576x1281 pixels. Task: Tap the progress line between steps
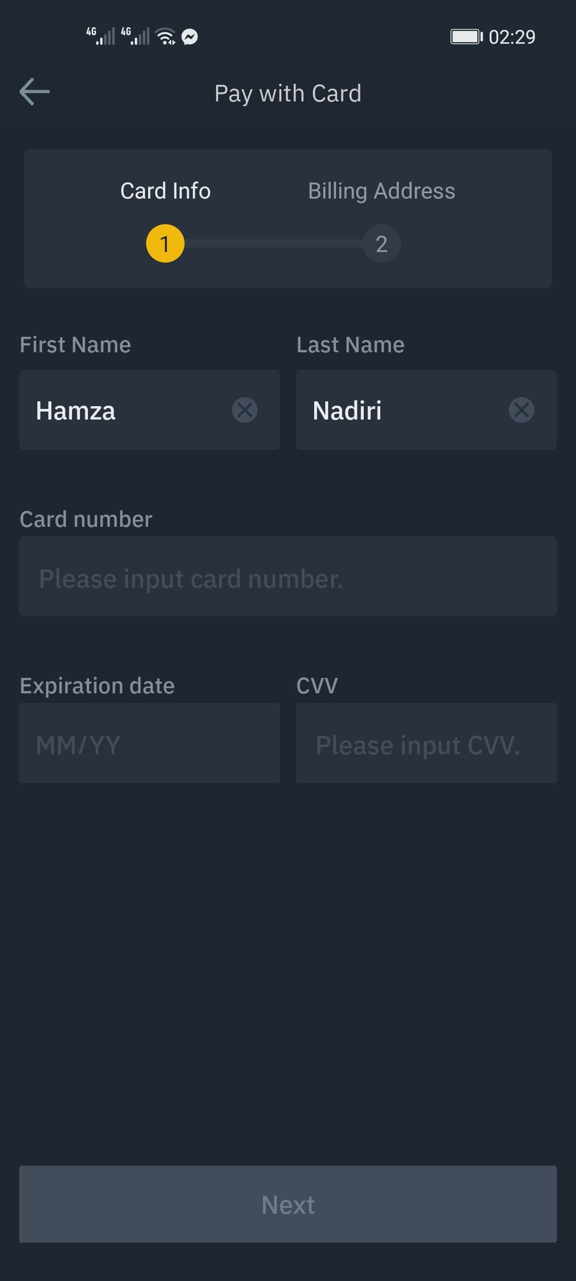coord(274,243)
